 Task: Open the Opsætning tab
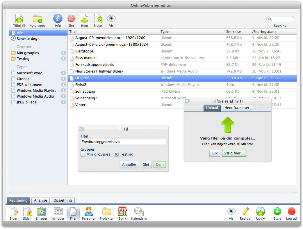[63, 200]
